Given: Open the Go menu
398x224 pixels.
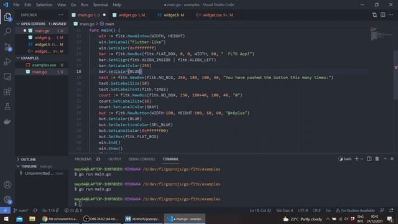Looking at the screenshot, I should [73, 5].
